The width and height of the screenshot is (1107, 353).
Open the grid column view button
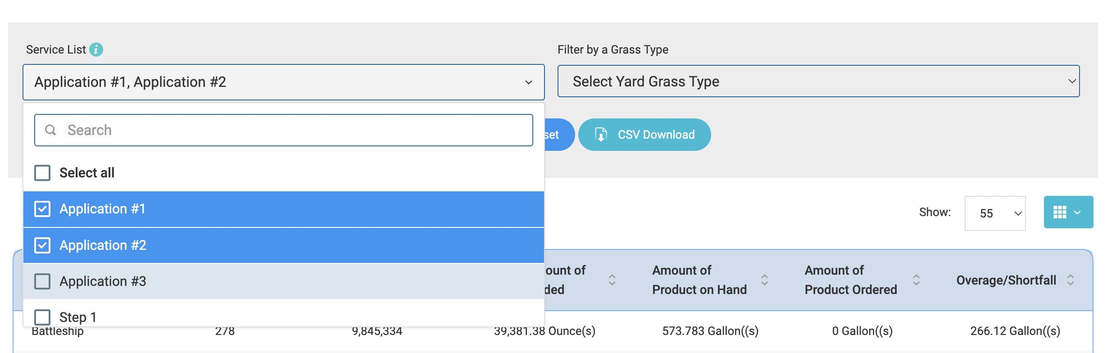point(1068,212)
